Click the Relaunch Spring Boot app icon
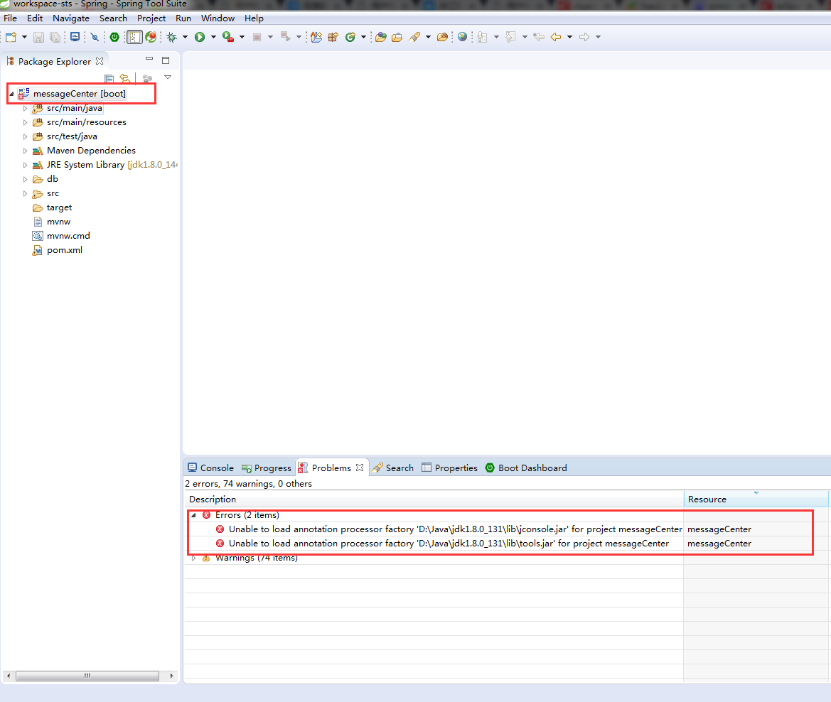Image resolution: width=831 pixels, height=702 pixels. tap(151, 37)
